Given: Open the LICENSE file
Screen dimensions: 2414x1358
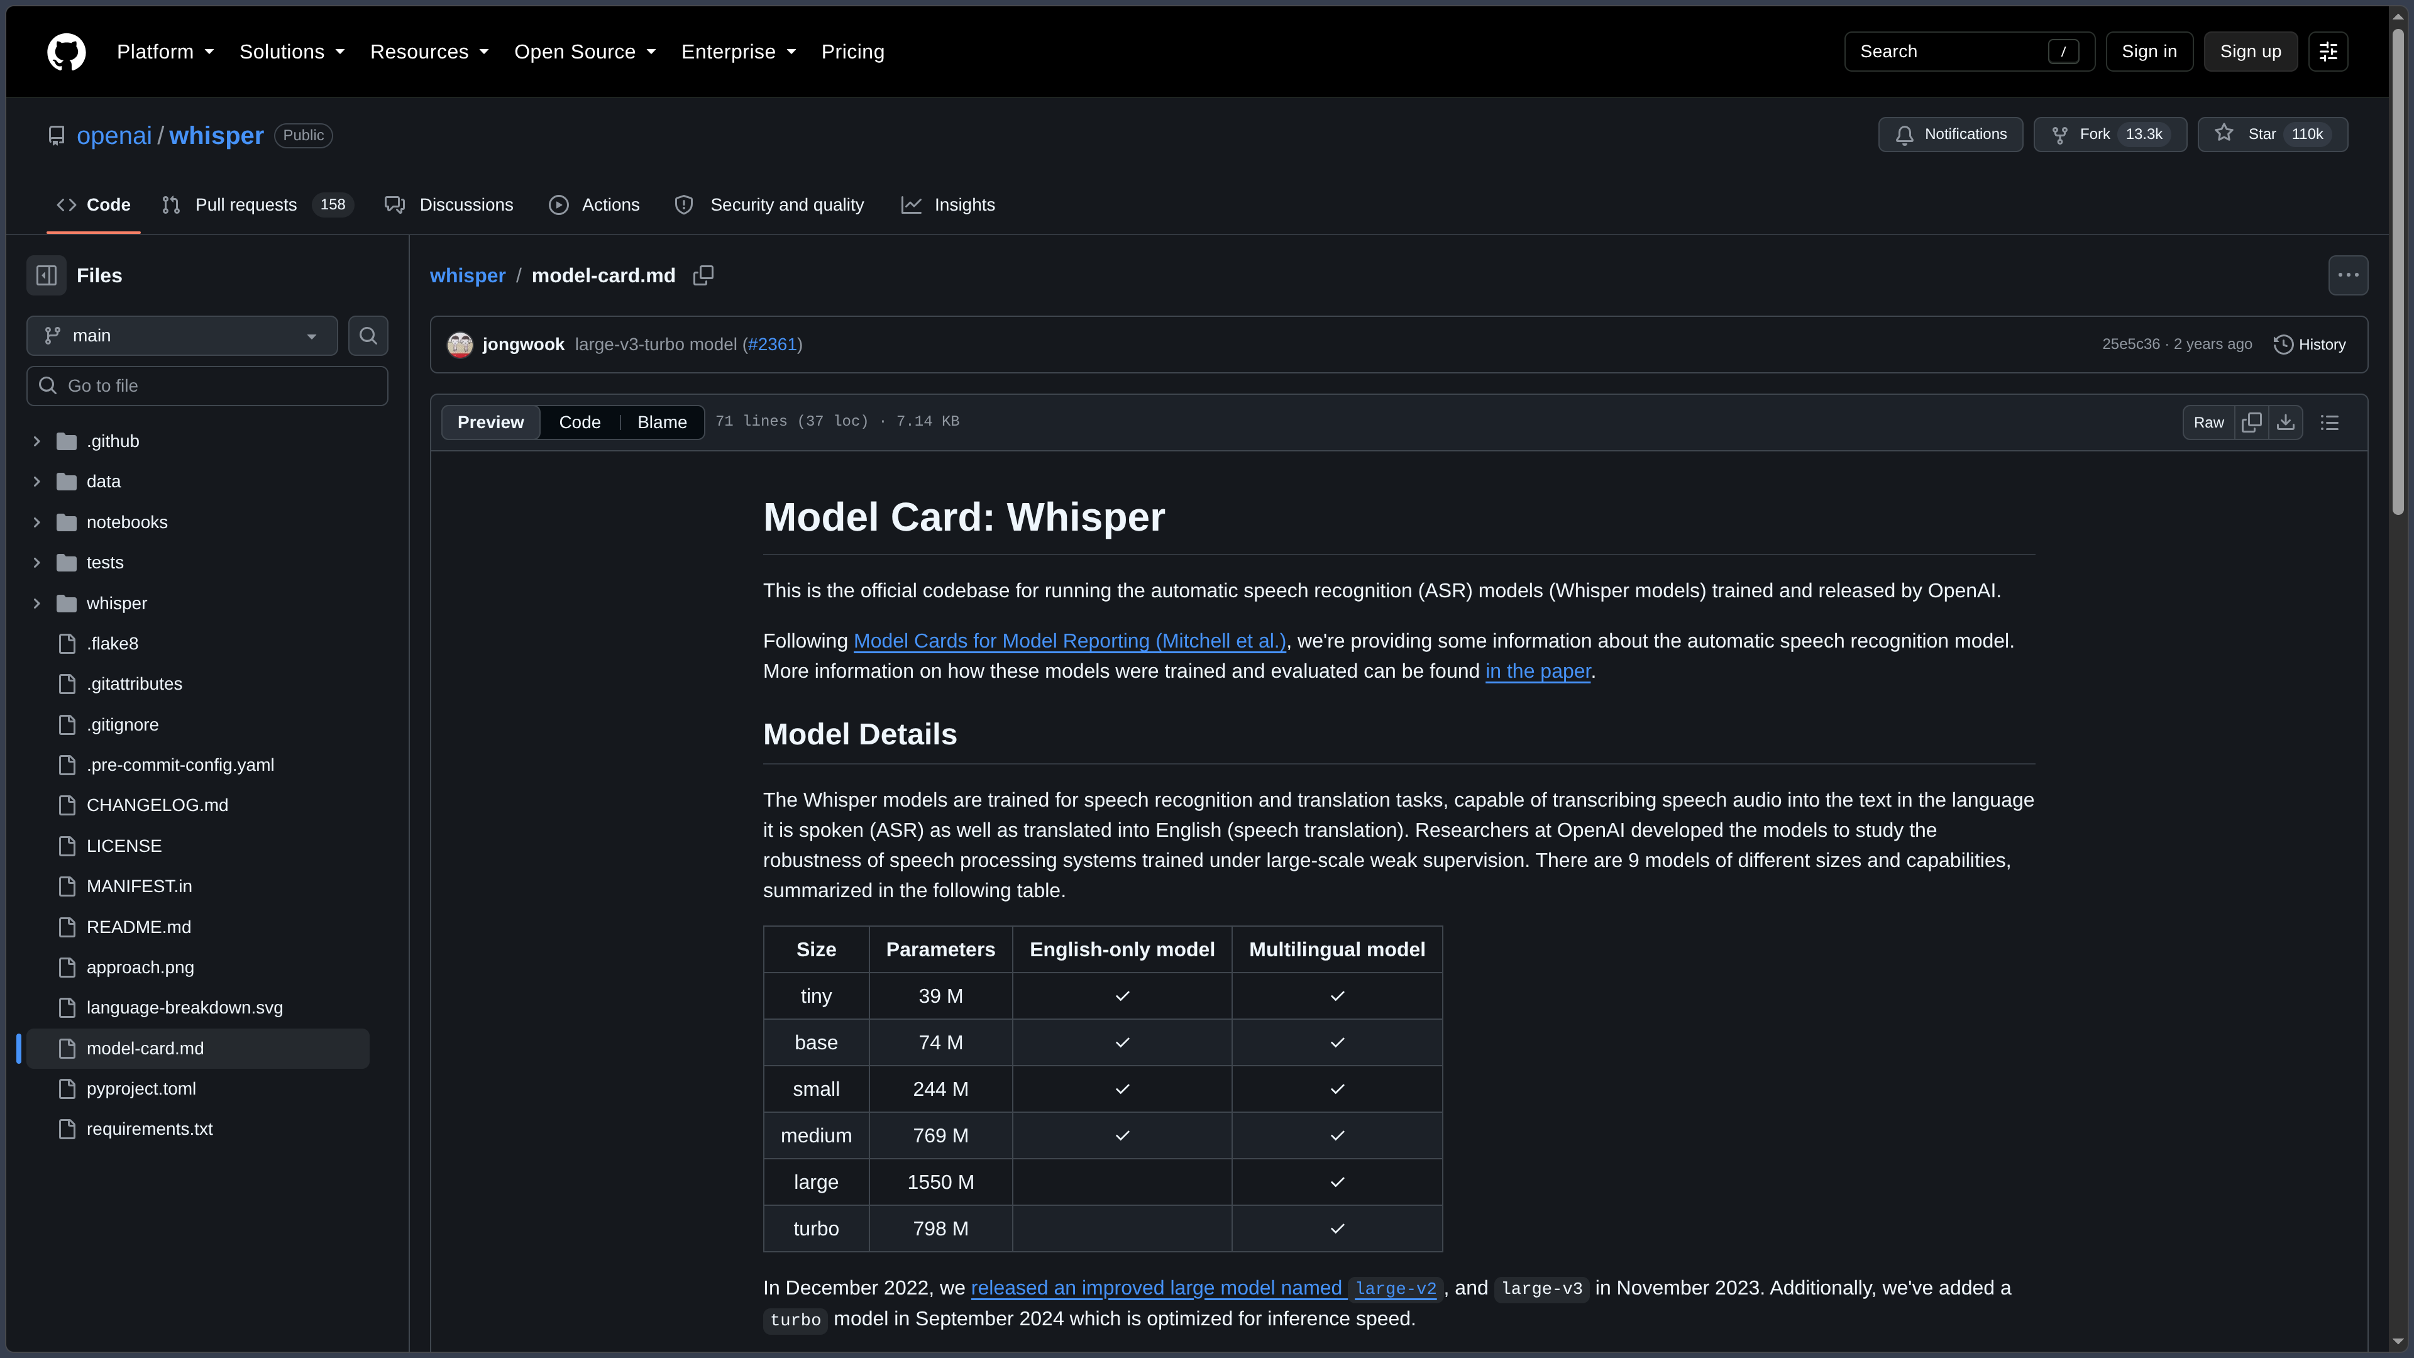Looking at the screenshot, I should 124,846.
